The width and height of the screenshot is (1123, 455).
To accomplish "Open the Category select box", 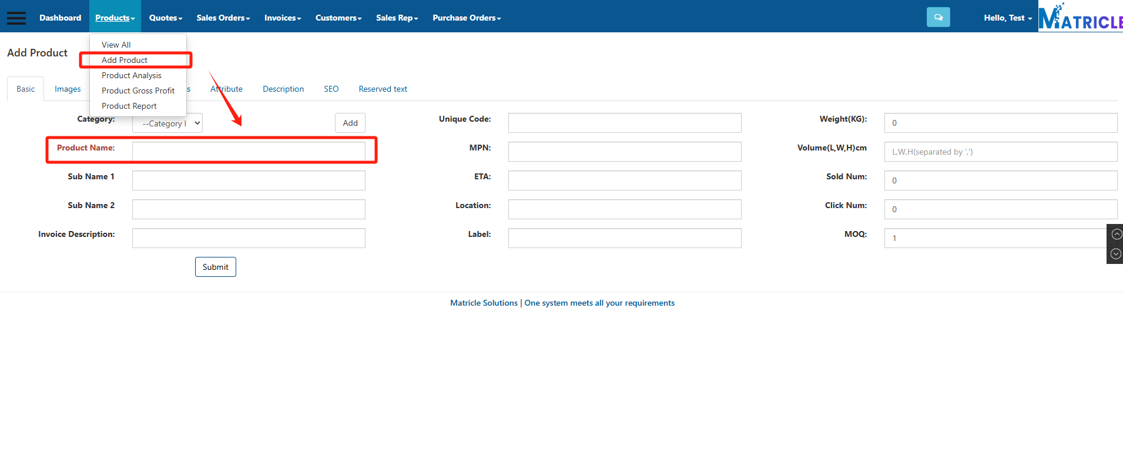I will click(167, 123).
